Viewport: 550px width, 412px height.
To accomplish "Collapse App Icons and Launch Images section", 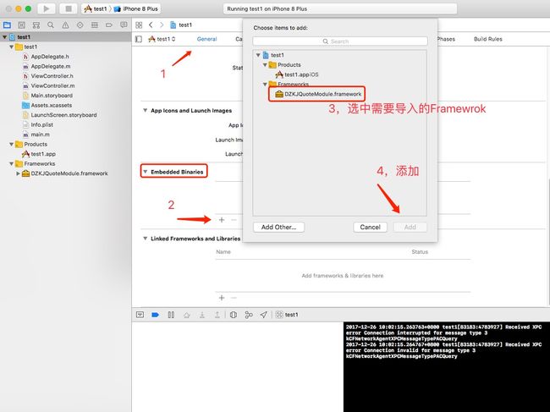I will pos(145,111).
